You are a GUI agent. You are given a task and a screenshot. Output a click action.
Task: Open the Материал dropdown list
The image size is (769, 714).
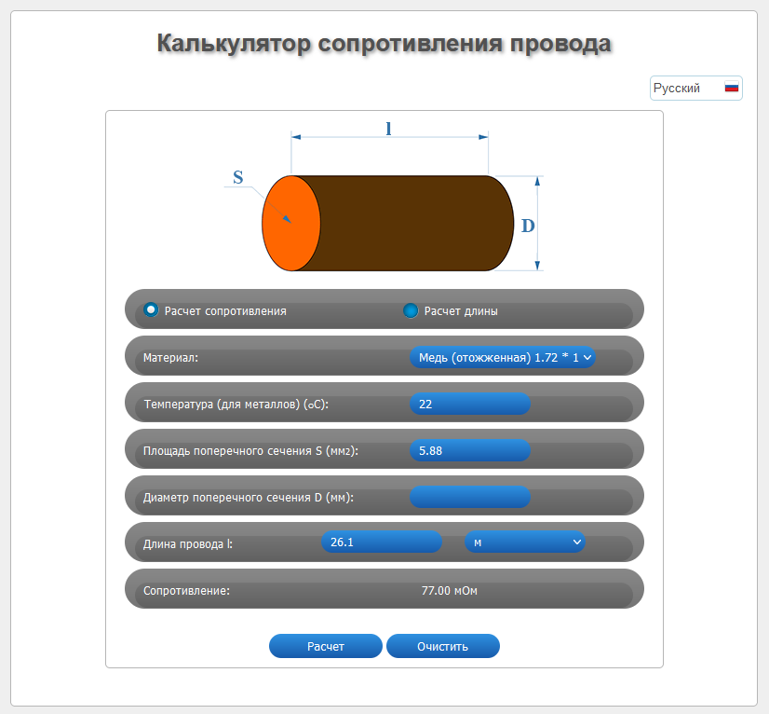[x=502, y=358]
